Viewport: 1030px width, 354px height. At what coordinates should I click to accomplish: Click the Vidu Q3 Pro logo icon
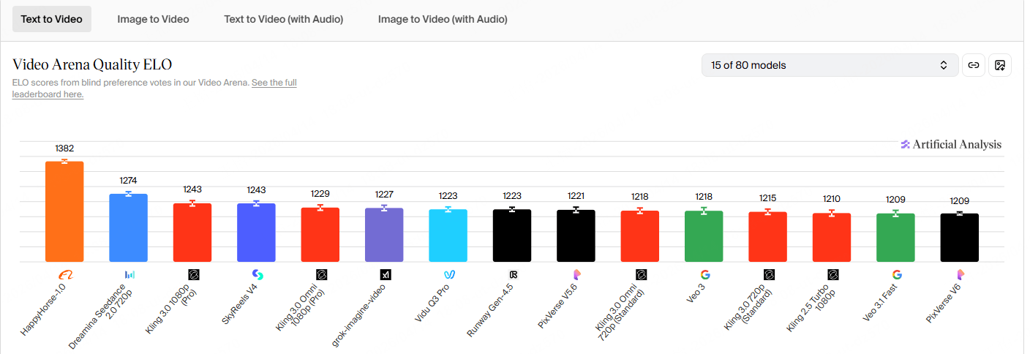(x=449, y=275)
